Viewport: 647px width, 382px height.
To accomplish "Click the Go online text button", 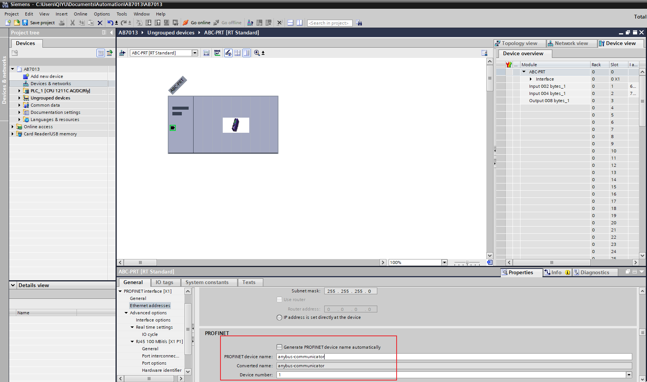I will 200,23.
